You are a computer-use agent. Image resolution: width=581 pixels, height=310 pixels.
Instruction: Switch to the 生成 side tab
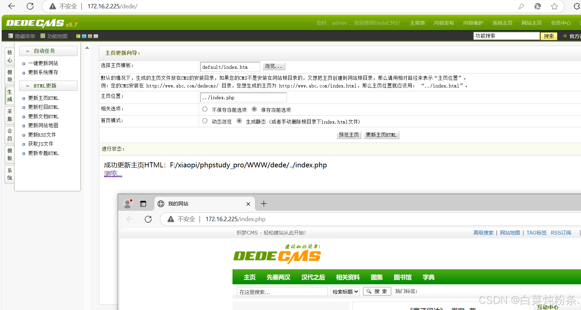click(10, 96)
